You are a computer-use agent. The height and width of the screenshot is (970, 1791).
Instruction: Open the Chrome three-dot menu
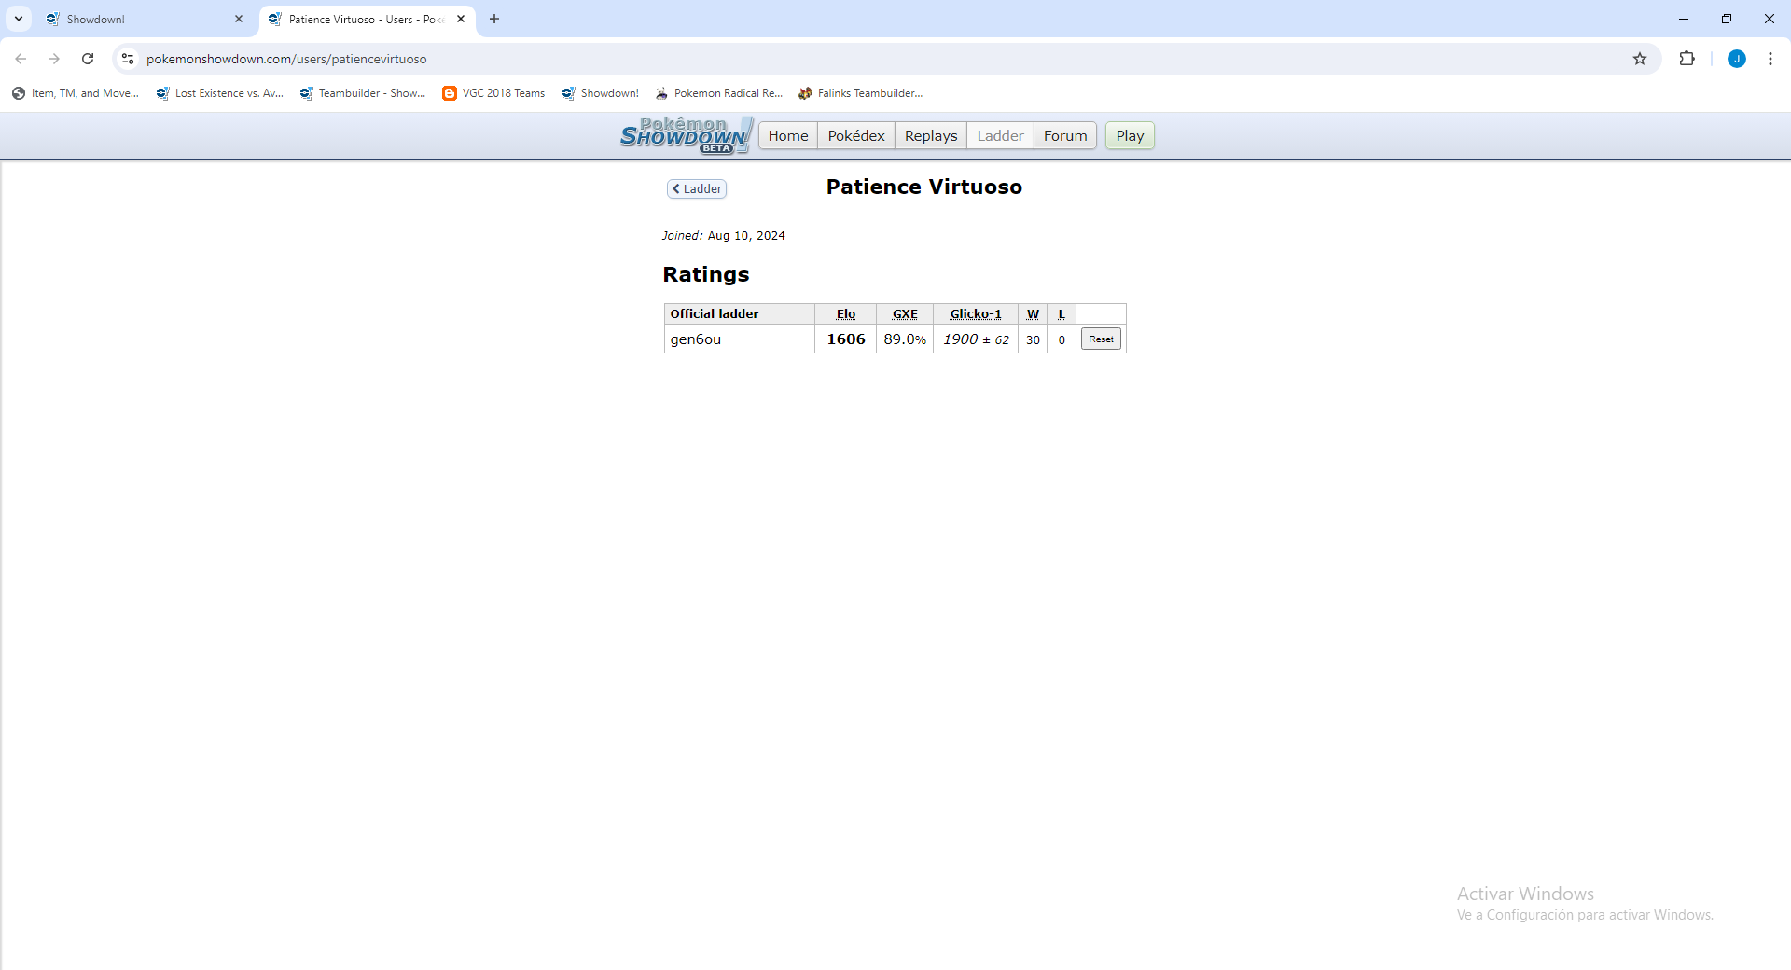[1770, 59]
